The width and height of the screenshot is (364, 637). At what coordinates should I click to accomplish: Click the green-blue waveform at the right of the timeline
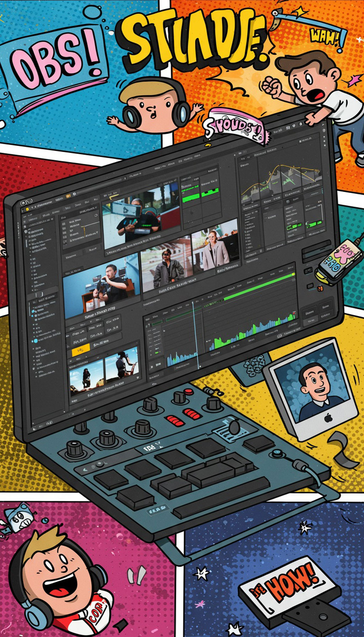253,332
